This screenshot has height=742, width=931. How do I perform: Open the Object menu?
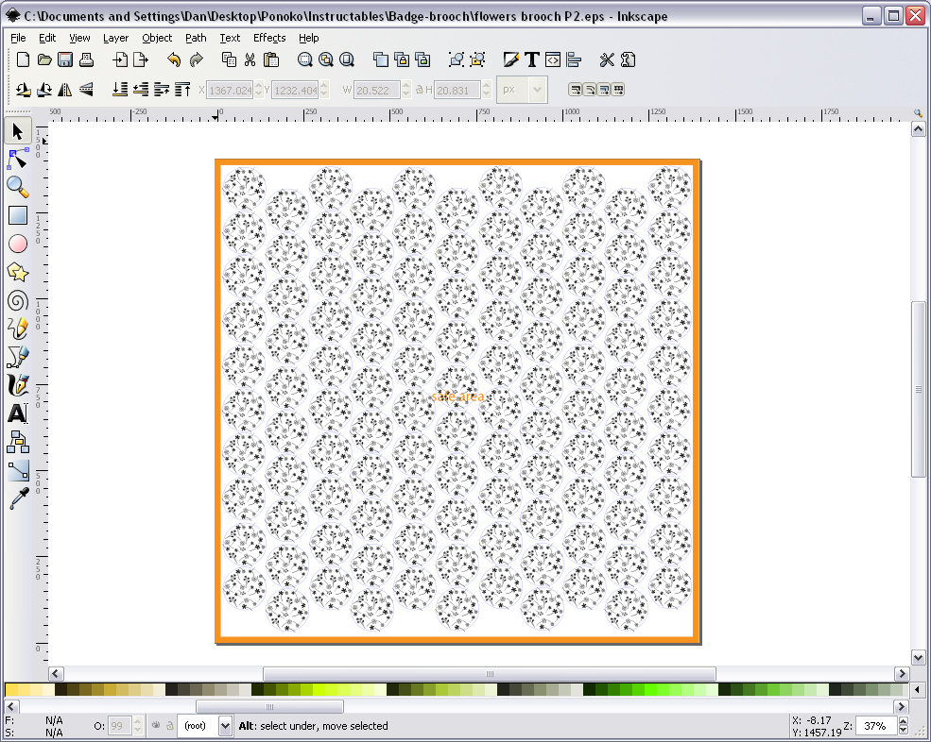coord(157,38)
